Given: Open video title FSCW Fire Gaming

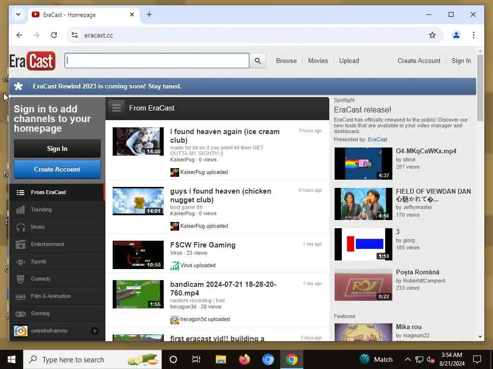Looking at the screenshot, I should coord(203,245).
